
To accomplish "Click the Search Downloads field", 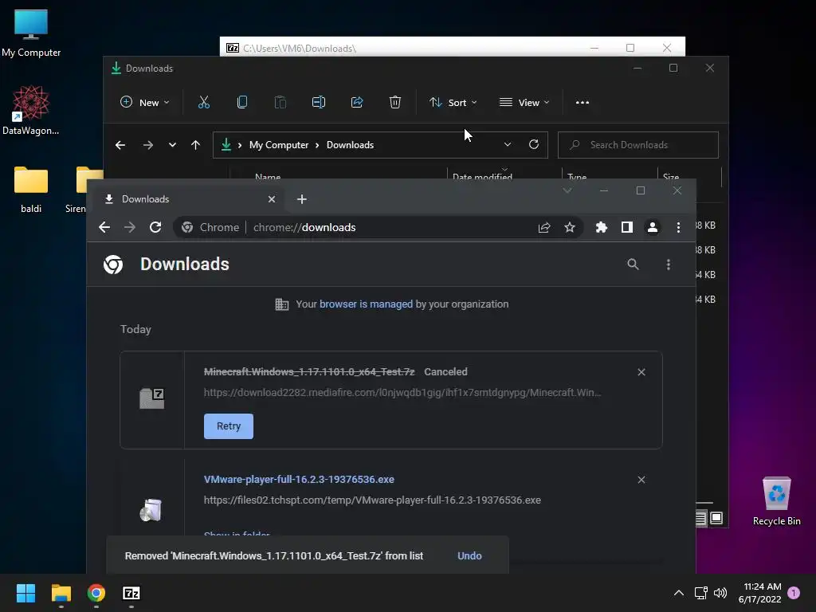I will pos(638,145).
